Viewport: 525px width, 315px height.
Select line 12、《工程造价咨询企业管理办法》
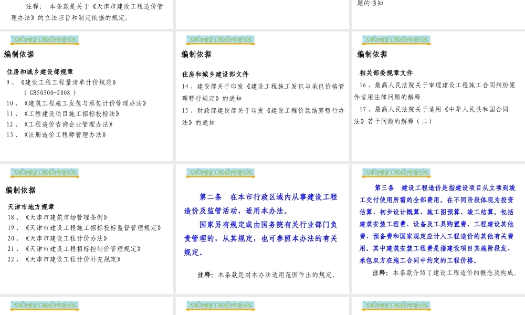coord(60,124)
